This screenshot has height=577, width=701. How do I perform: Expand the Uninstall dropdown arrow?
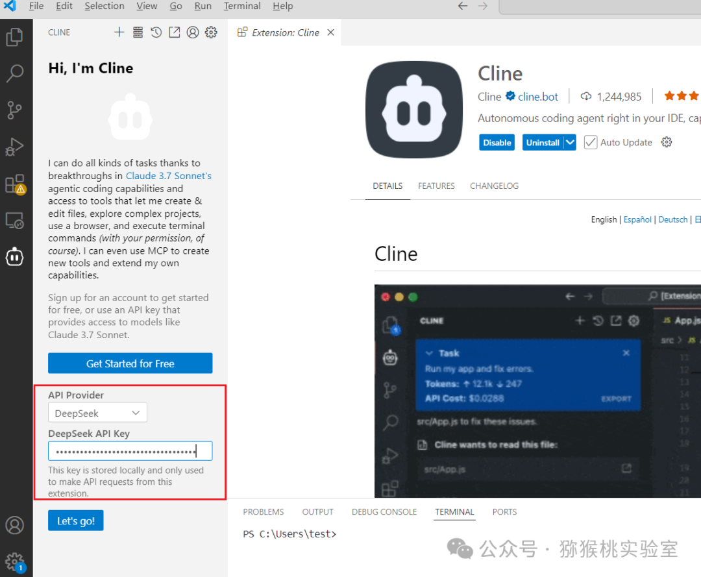570,143
